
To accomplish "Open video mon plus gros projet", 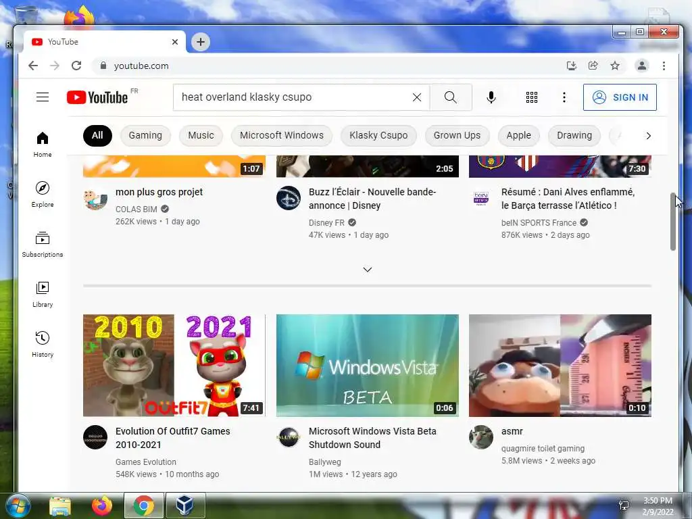I will pos(159,192).
